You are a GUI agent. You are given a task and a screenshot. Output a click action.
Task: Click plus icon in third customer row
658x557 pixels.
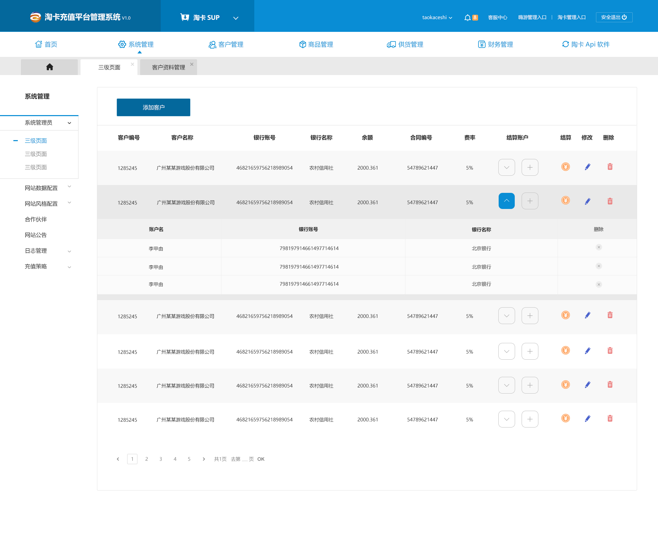[x=530, y=316]
